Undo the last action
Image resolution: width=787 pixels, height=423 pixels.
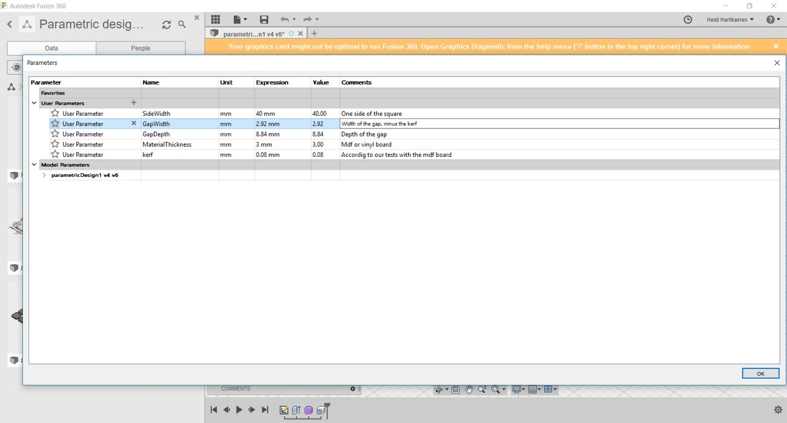[284, 19]
